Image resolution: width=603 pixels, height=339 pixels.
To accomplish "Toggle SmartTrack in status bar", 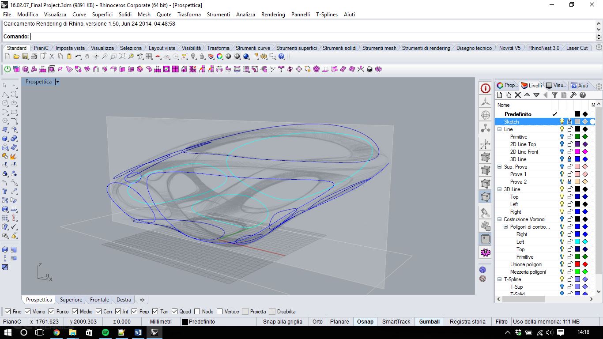I will pyautogui.click(x=396, y=322).
